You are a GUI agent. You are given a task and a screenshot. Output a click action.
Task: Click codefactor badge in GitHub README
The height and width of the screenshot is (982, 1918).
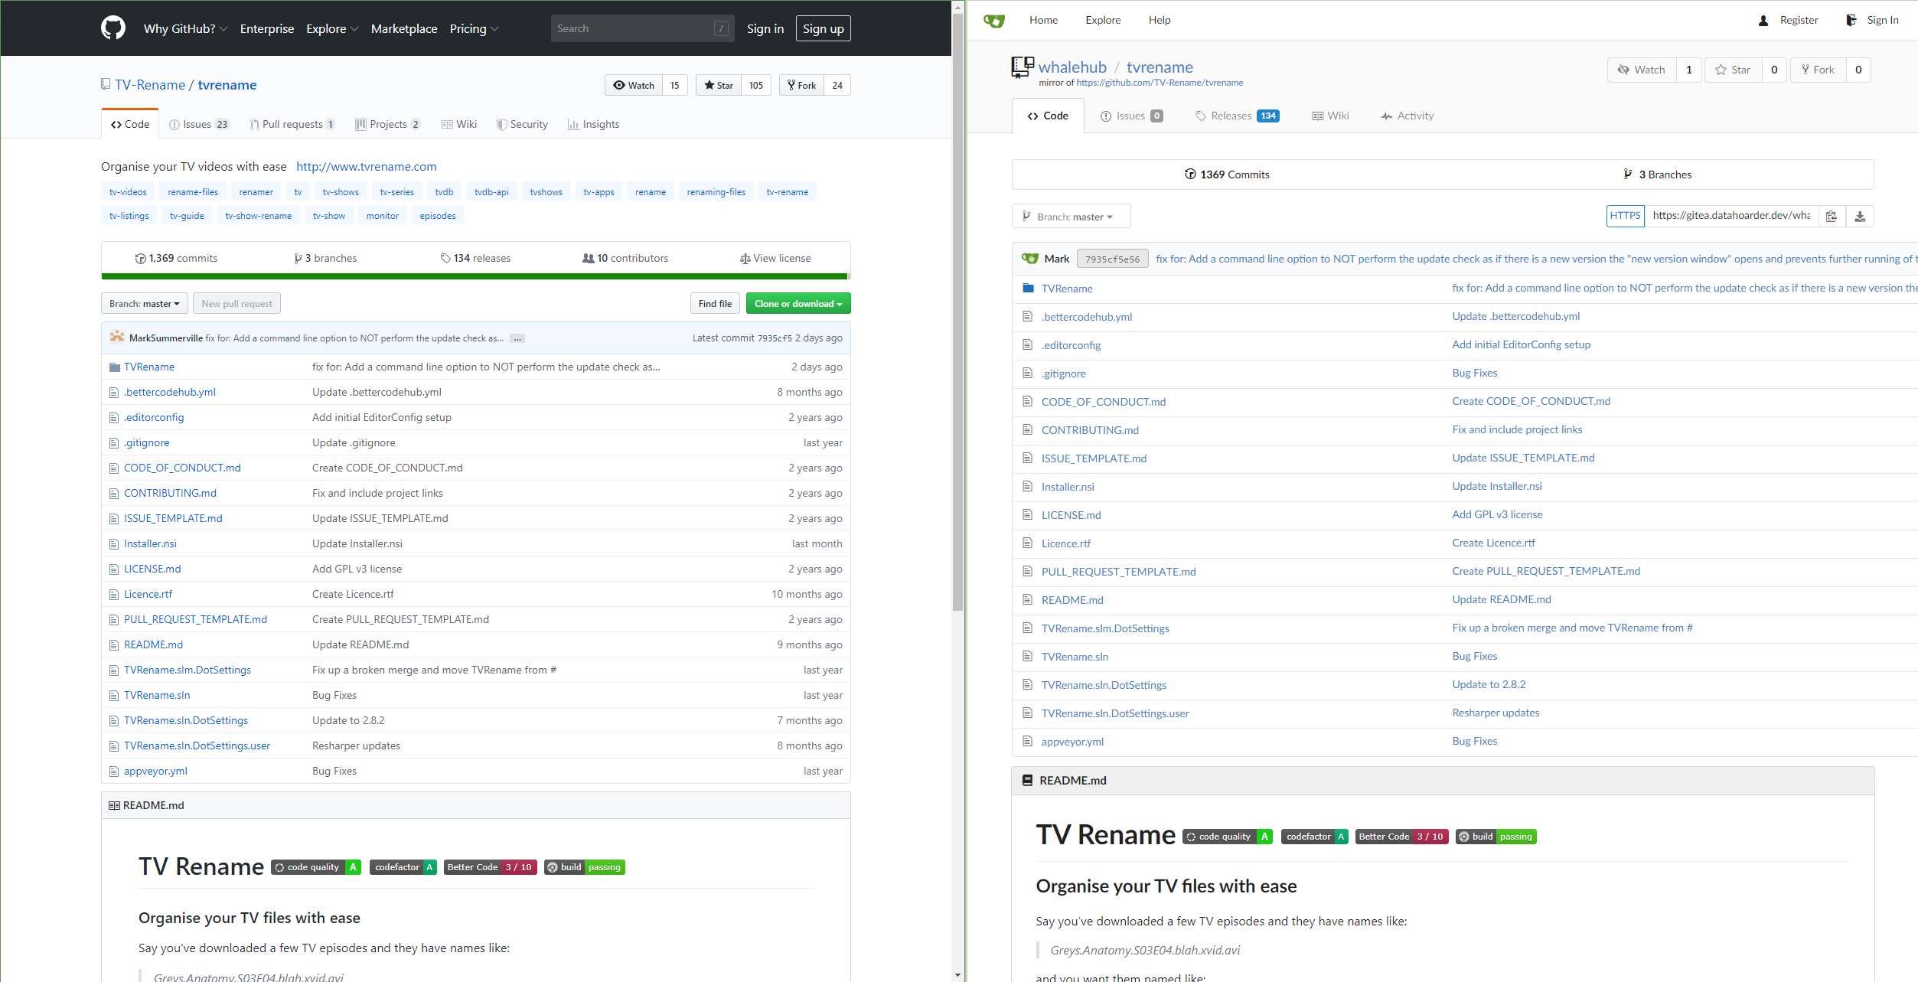[x=403, y=867]
